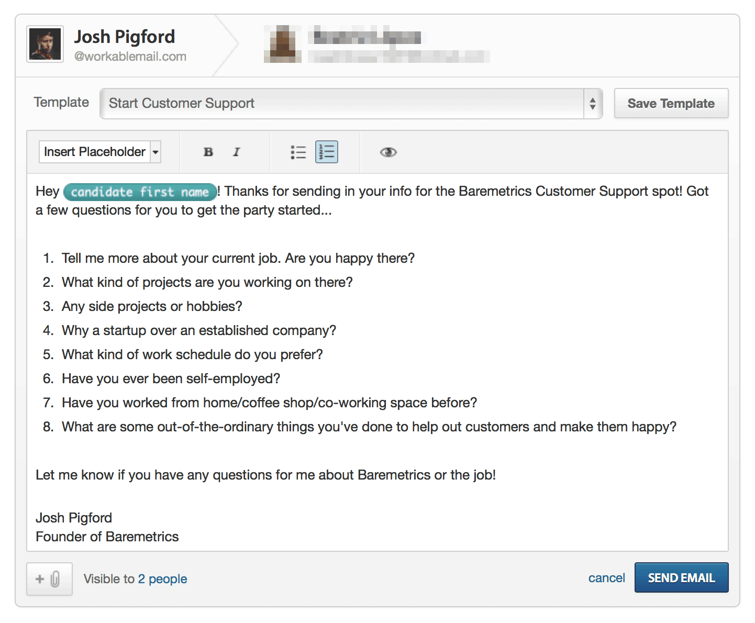Click 'Tell me more about your current job' line
This screenshot has height=623, width=755.
pyautogui.click(x=238, y=258)
